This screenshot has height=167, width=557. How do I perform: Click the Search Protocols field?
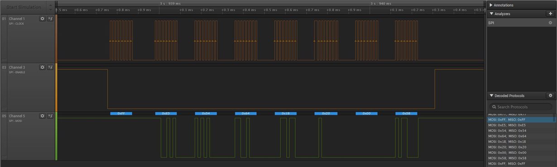[520, 107]
